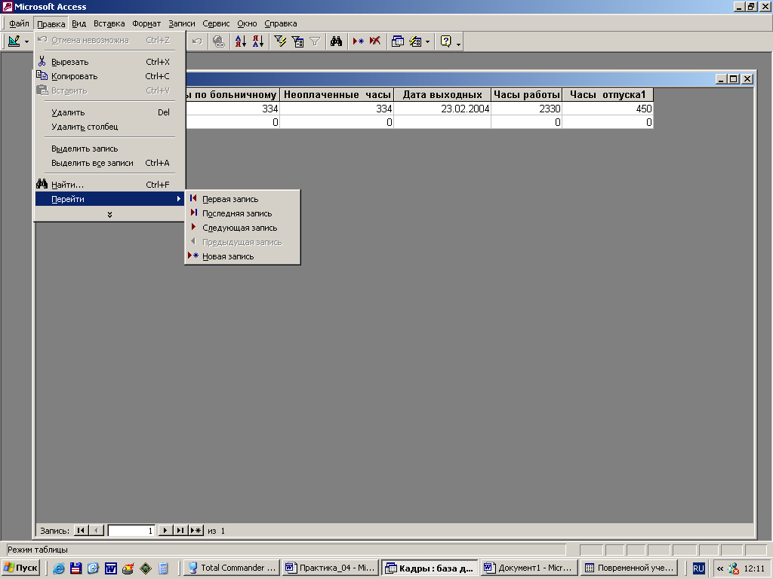Open the Записи menu
The image size is (773, 579).
181,23
